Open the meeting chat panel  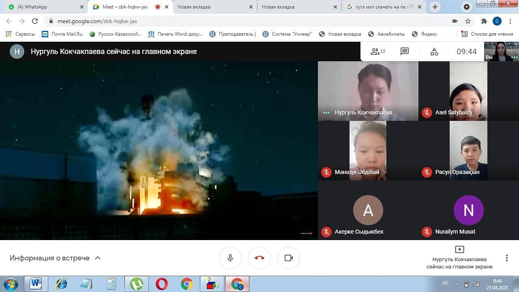(404, 52)
